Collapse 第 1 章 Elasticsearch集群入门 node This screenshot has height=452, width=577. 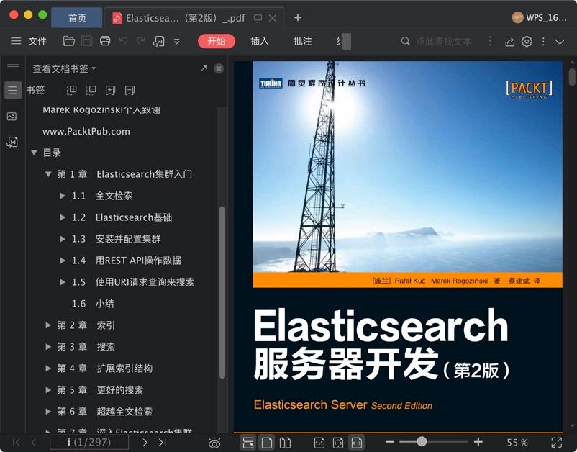[x=47, y=174]
